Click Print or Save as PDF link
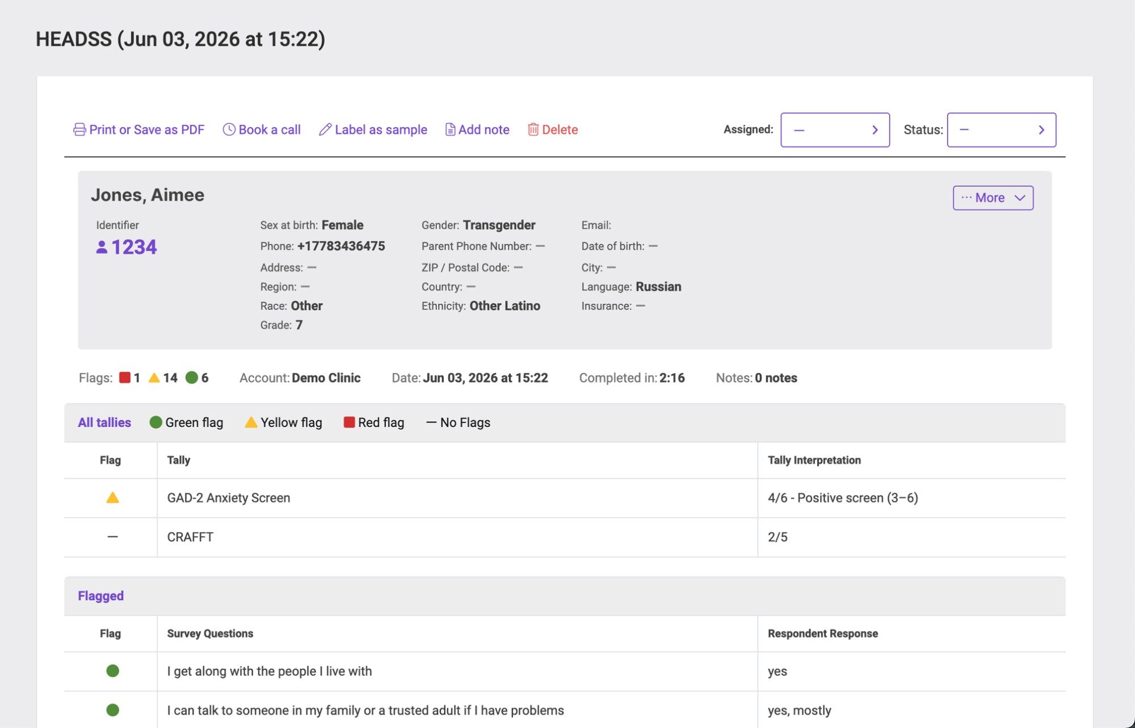The width and height of the screenshot is (1135, 728). point(139,129)
